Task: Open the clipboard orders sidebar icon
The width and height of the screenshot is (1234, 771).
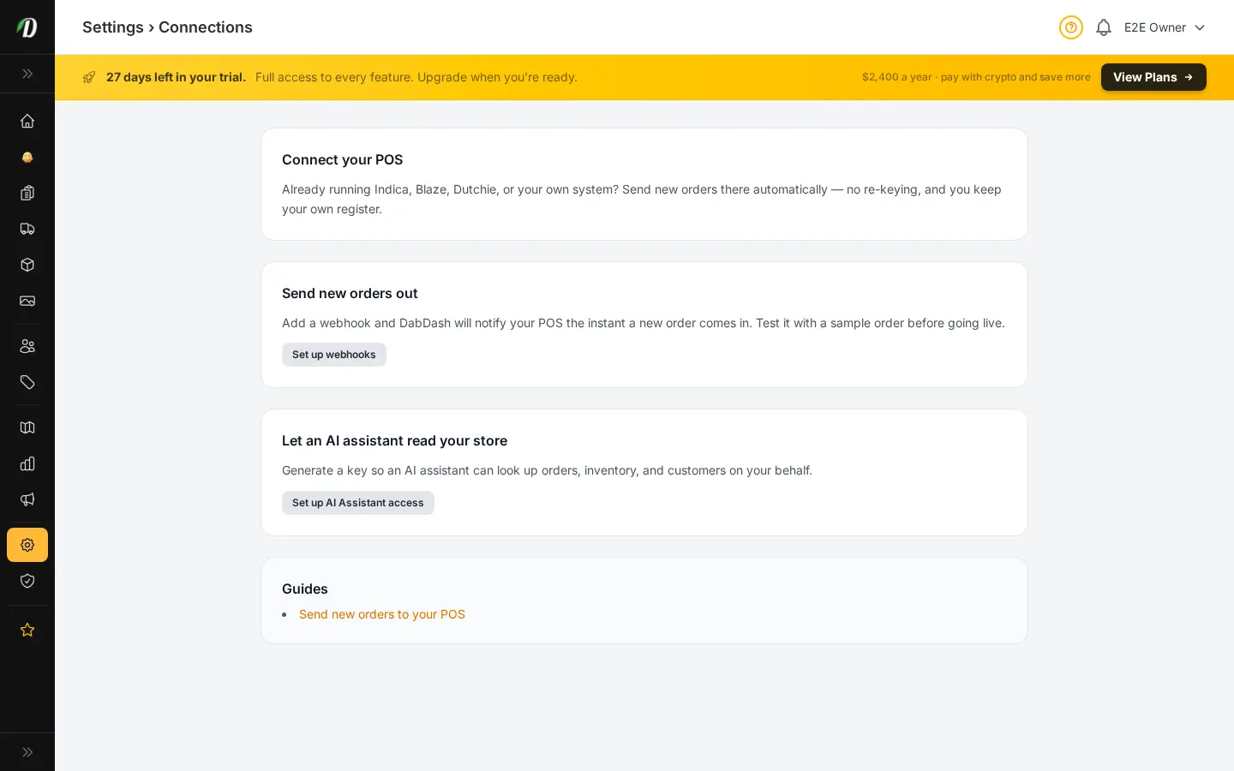Action: click(x=27, y=193)
